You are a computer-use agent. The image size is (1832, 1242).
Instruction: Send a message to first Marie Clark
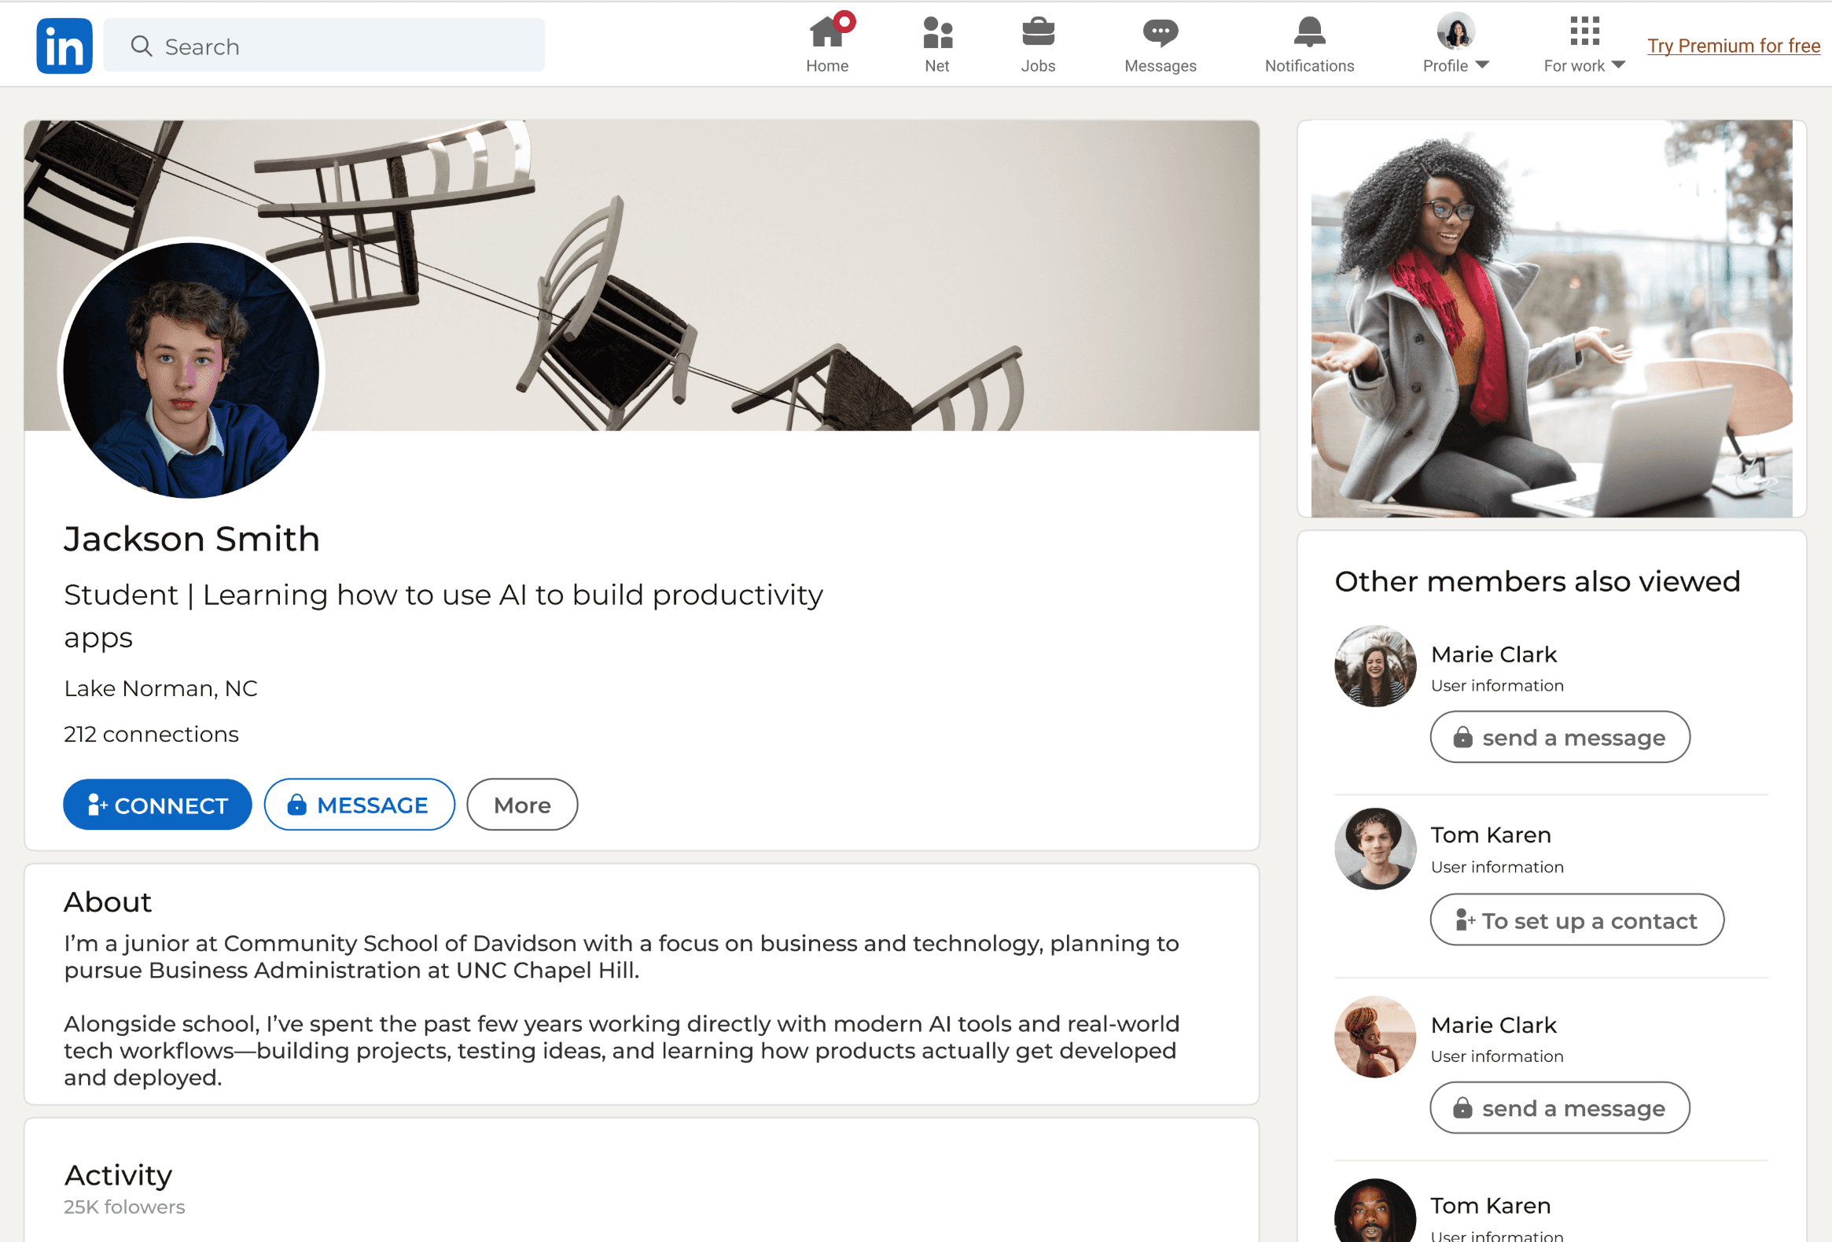(1559, 737)
